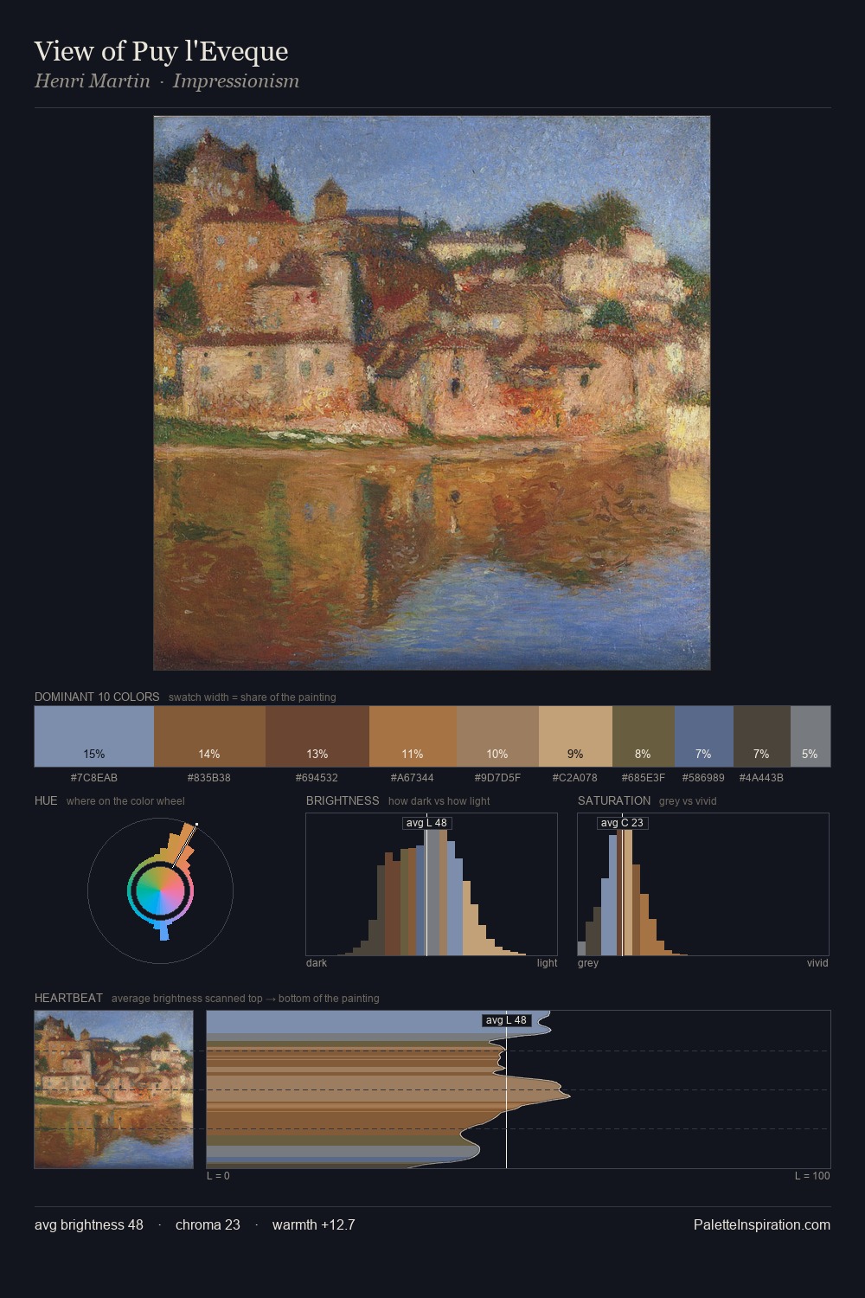Click the Henri Martin · Impressionism subtitle
This screenshot has height=1298, width=865.
pos(167,81)
